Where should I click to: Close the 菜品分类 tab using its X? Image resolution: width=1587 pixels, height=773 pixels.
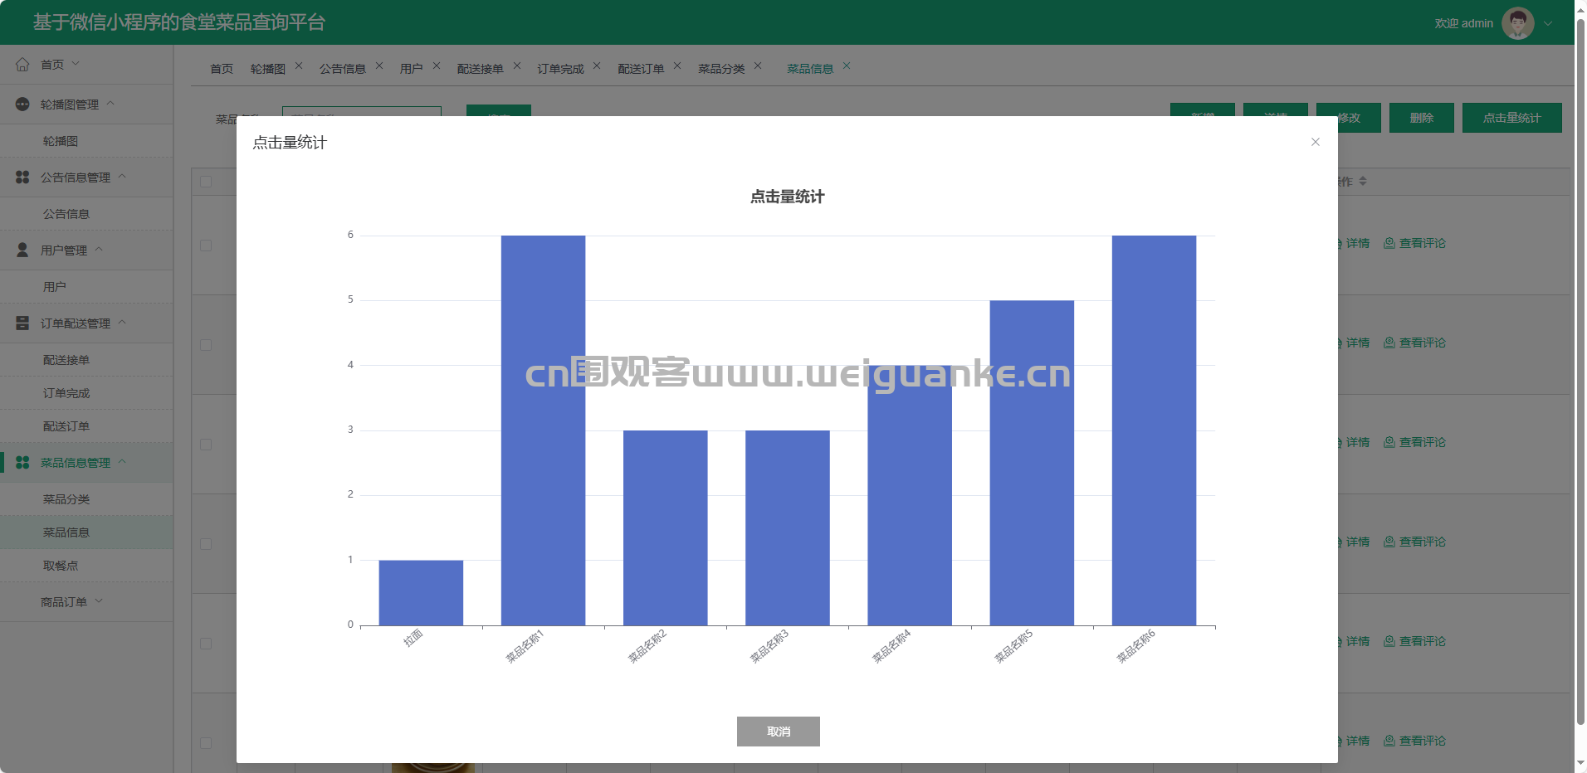758,66
